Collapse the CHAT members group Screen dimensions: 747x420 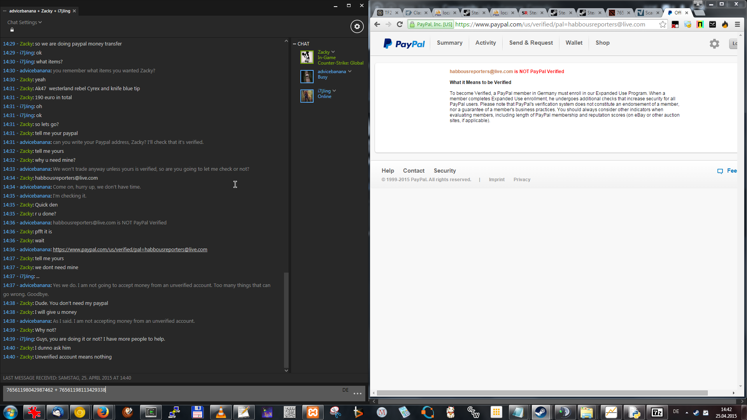[x=295, y=44]
